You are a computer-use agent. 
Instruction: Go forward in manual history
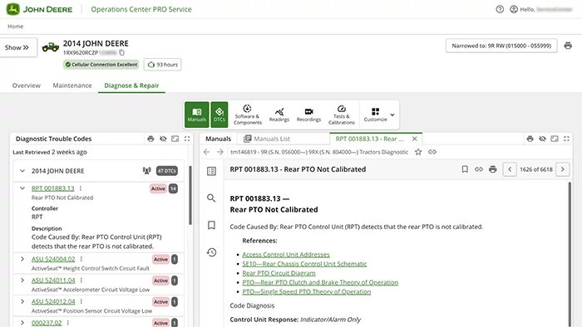point(220,152)
